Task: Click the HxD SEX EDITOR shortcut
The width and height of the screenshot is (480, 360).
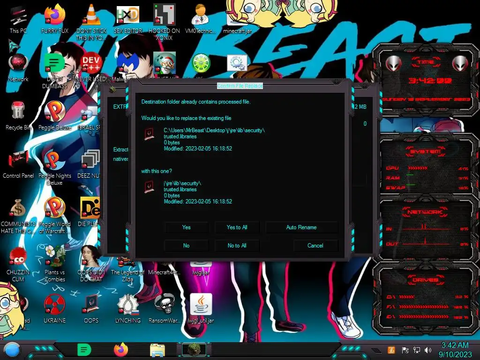Action: [127, 19]
